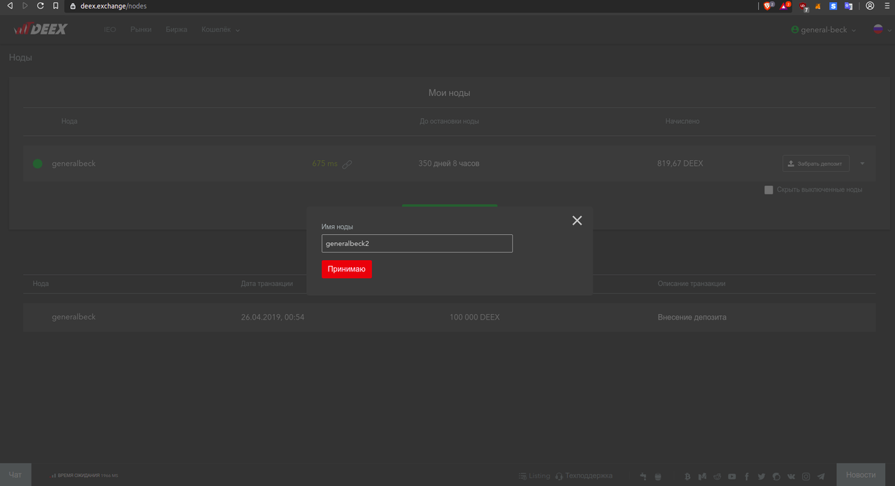The image size is (895, 486).
Task: Open the Биржа page
Action: [176, 30]
